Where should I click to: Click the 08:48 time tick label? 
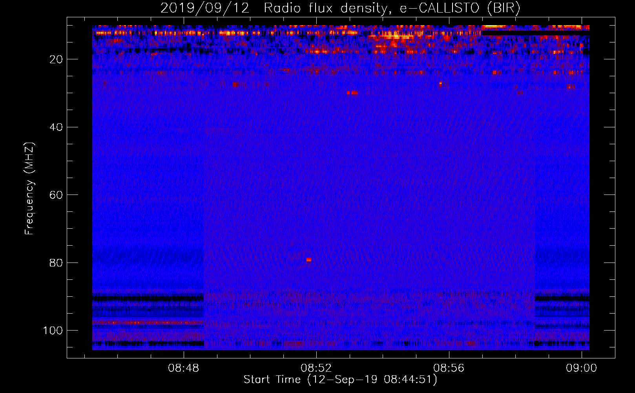[183, 368]
